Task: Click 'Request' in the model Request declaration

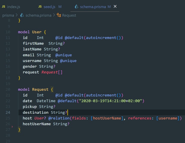Action: tap(40, 89)
